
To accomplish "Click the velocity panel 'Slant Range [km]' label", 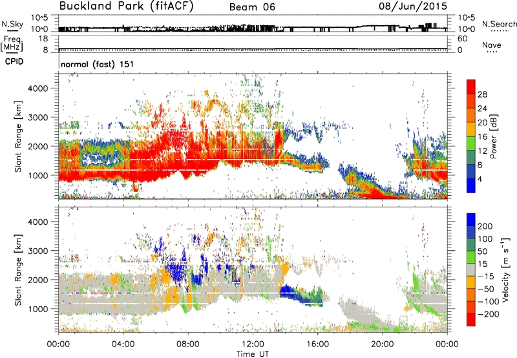I will pyautogui.click(x=18, y=269).
